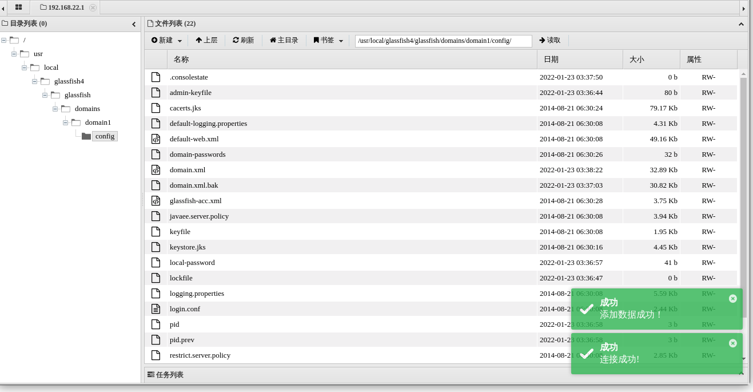The height and width of the screenshot is (392, 753).
Task: Sort by 日期 column header
Action: pyautogui.click(x=580, y=60)
